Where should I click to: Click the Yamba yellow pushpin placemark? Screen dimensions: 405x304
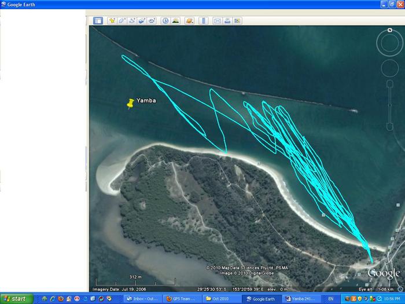[x=130, y=103]
